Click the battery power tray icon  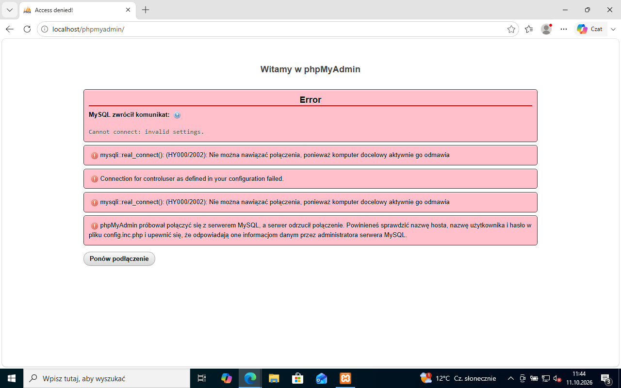pos(534,378)
